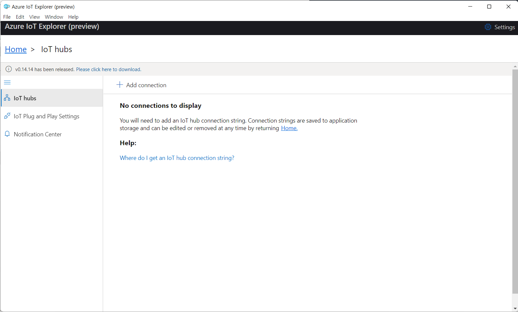The height and width of the screenshot is (312, 518).
Task: Click the IoT hubs network icon in sidebar
Action: 7,98
